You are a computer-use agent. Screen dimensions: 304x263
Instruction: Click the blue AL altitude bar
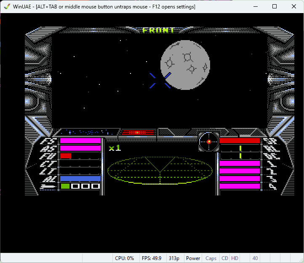tap(80, 179)
